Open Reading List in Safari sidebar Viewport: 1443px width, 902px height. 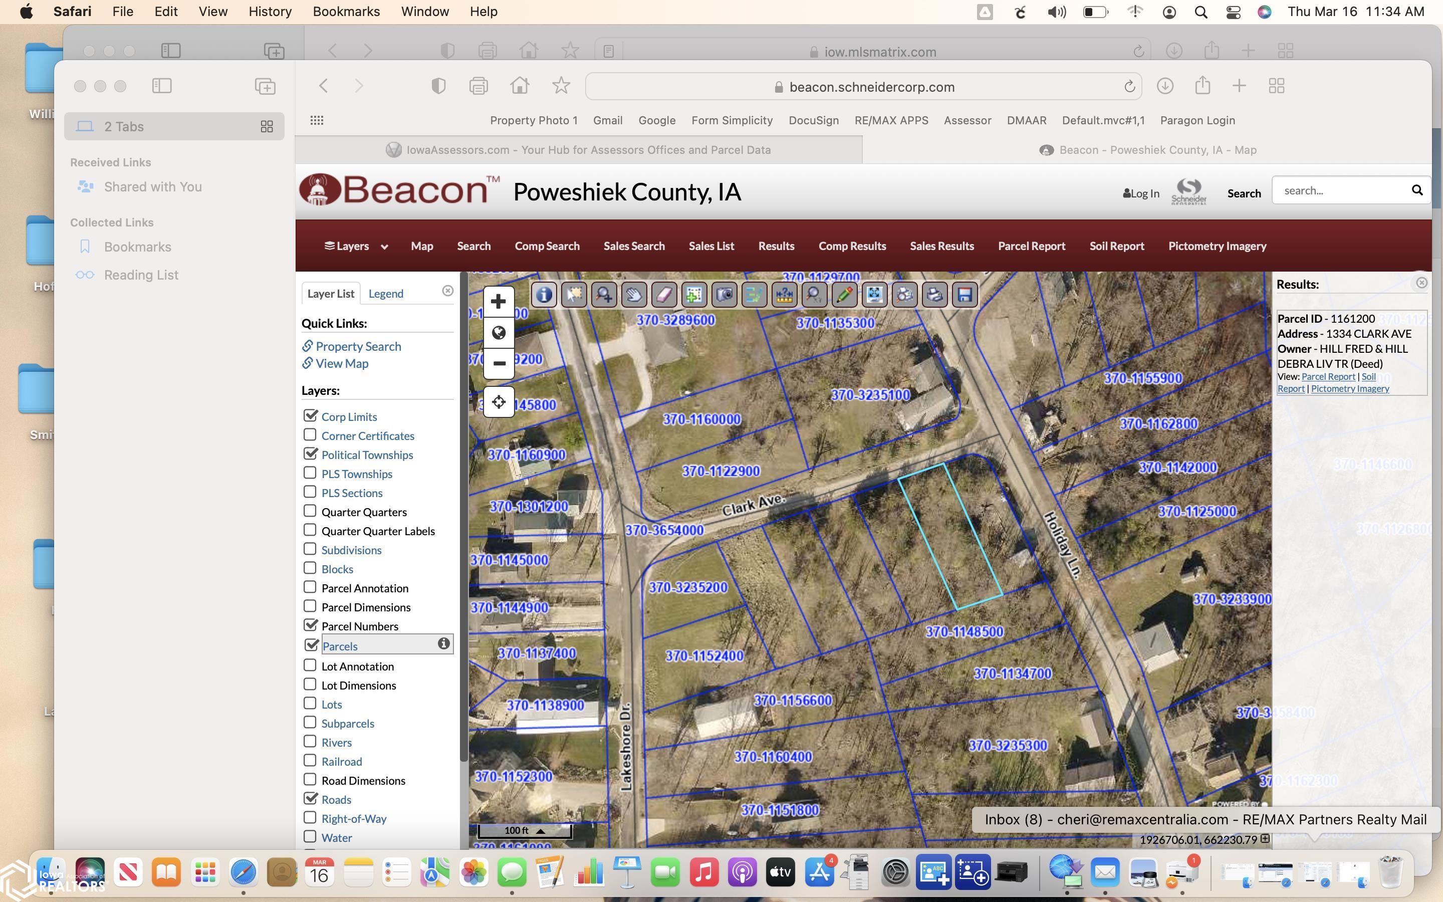(x=141, y=275)
